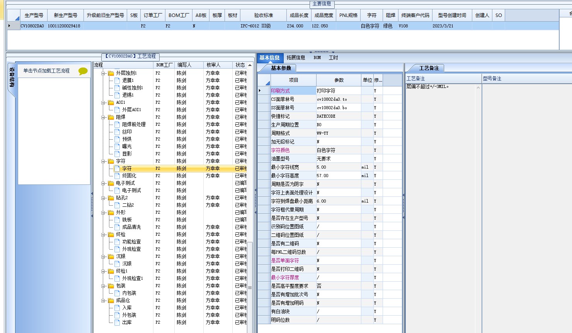Select the 基本参数 sub-tab

click(x=281, y=68)
